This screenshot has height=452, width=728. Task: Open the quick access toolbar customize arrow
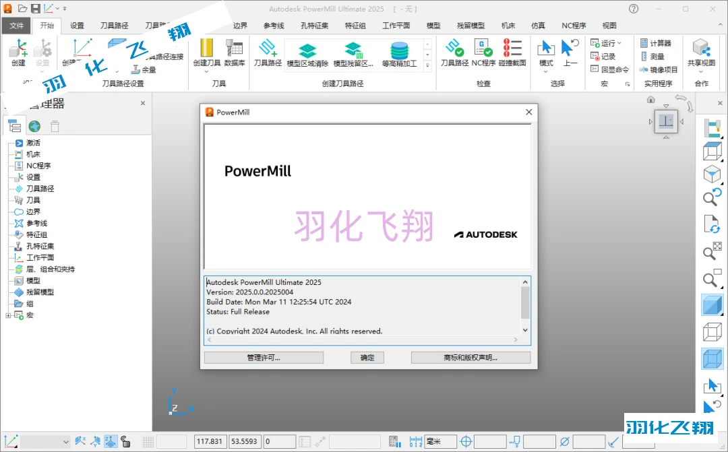(65, 8)
